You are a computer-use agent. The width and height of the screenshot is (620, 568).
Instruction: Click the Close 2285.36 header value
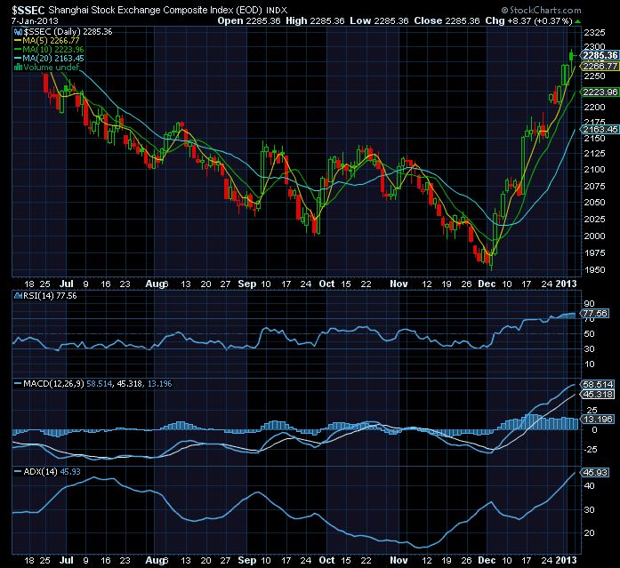[447, 21]
